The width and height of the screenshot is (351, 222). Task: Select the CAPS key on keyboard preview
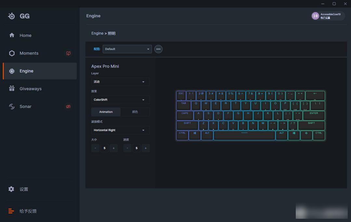point(185,115)
